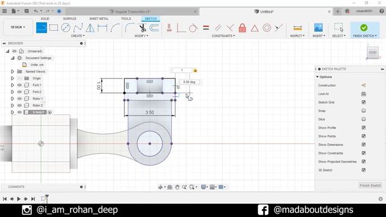The image size is (386, 217).
Task: Jump to the timeline beginning
Action: point(5,199)
